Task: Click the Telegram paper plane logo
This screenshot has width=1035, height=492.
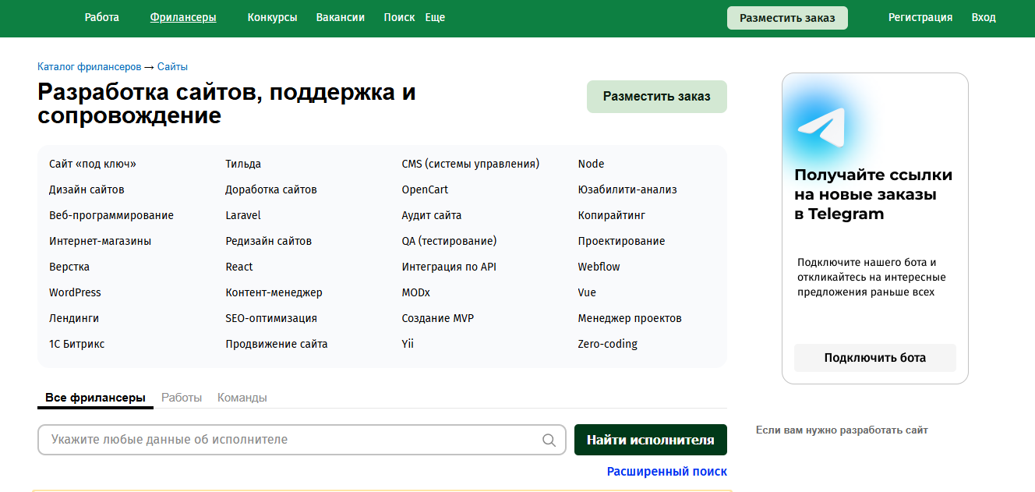Action: tap(821, 128)
